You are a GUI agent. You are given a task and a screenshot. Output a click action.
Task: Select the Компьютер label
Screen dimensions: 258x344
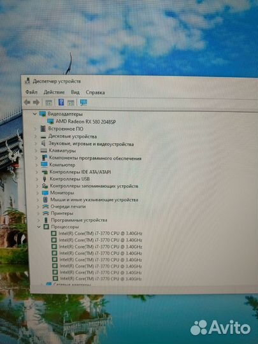point(62,165)
